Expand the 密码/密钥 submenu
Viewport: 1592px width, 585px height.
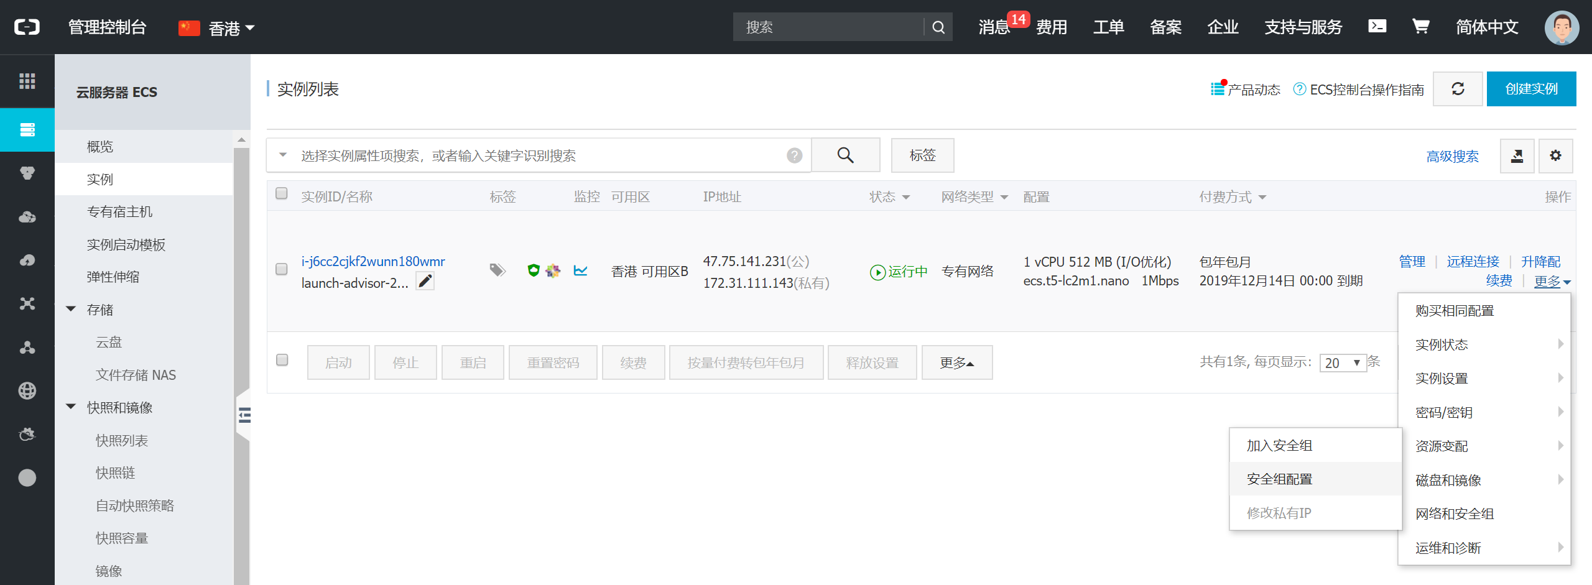1484,412
